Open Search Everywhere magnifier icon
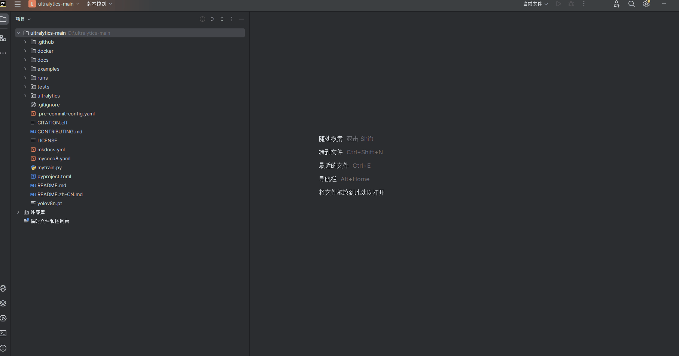The width and height of the screenshot is (679, 356). click(631, 4)
